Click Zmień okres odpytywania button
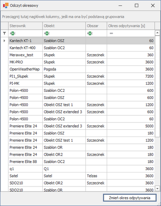 pos(129,198)
